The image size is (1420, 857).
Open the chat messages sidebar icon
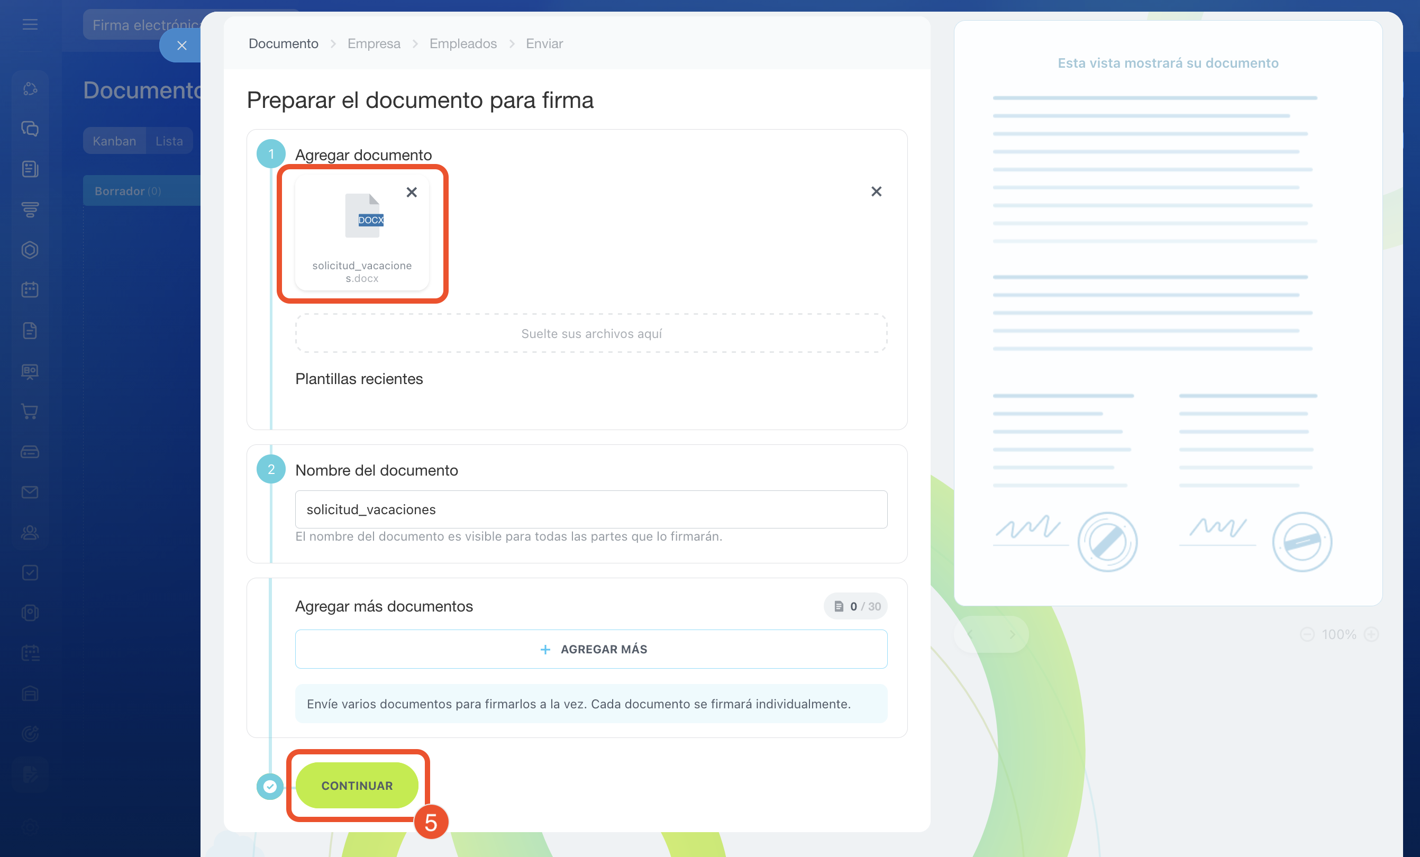(x=30, y=129)
